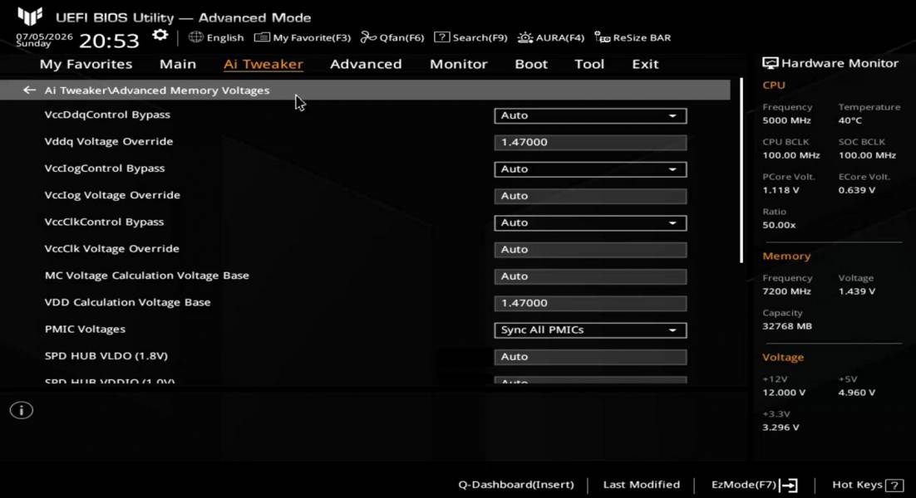
Task: Click Last Modified button
Action: 642,485
